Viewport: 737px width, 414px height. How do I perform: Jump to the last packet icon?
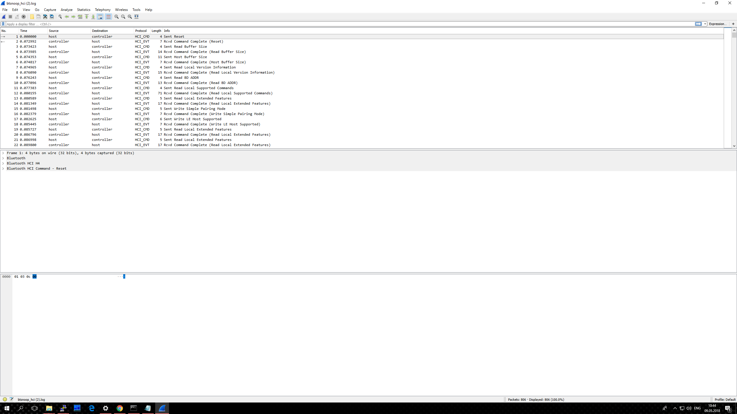pyautogui.click(x=93, y=17)
